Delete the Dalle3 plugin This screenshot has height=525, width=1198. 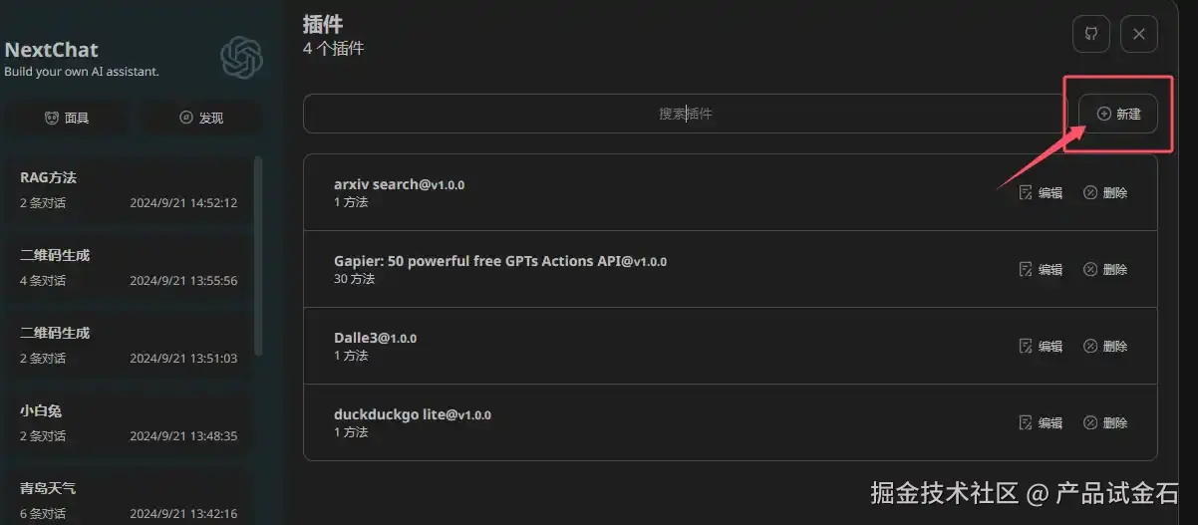1105,347
